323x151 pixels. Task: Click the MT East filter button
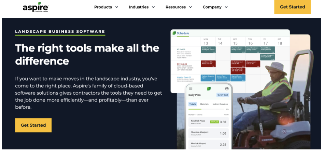coord(223,95)
